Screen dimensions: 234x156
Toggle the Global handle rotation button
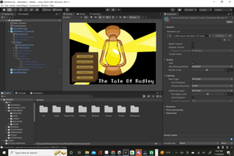58,10
